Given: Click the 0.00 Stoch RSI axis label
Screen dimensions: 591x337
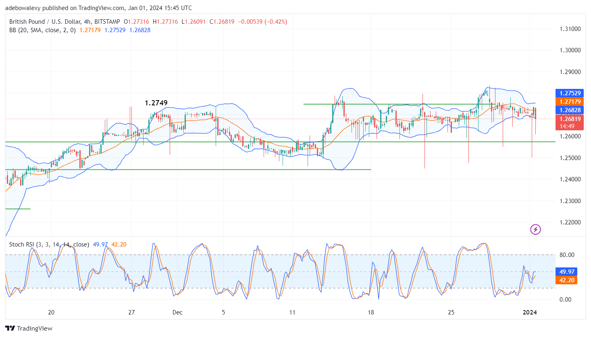Looking at the screenshot, I should coord(566,300).
